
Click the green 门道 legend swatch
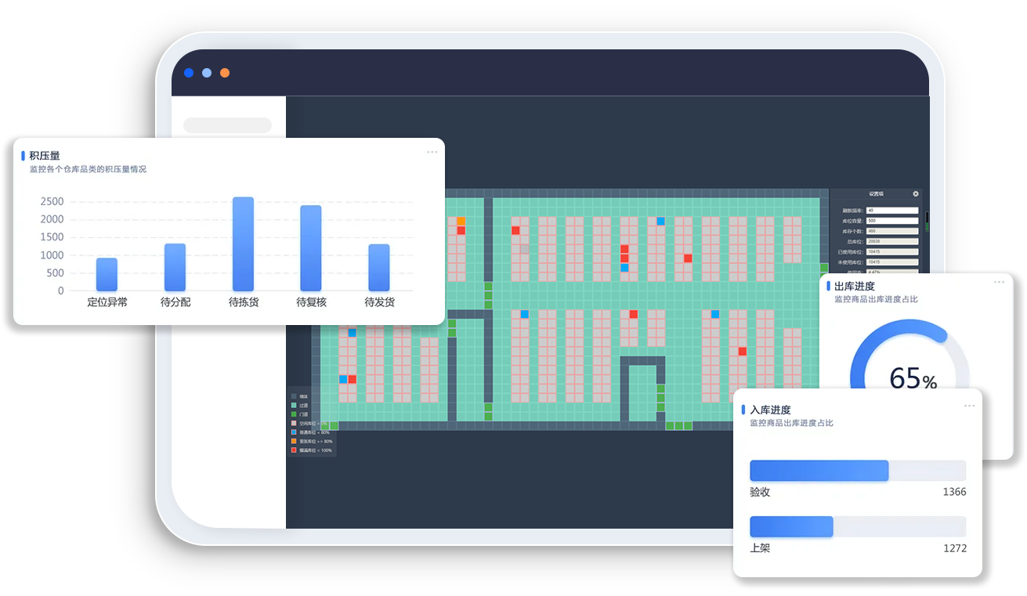click(x=294, y=414)
